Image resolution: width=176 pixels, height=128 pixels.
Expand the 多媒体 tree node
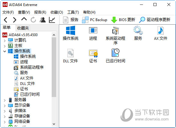[x=5, y=111]
